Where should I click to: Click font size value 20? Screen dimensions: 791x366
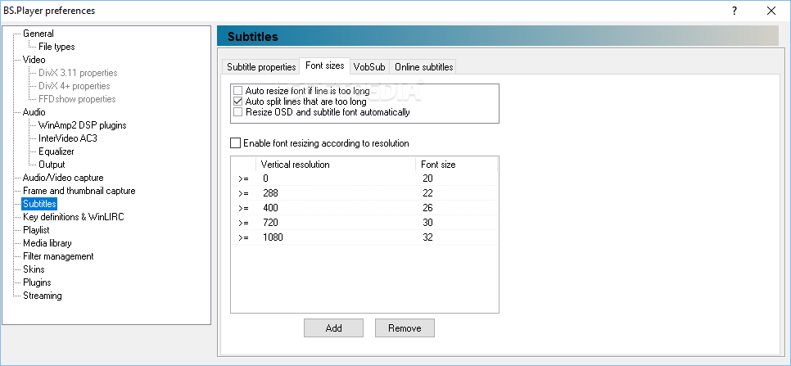click(x=427, y=178)
